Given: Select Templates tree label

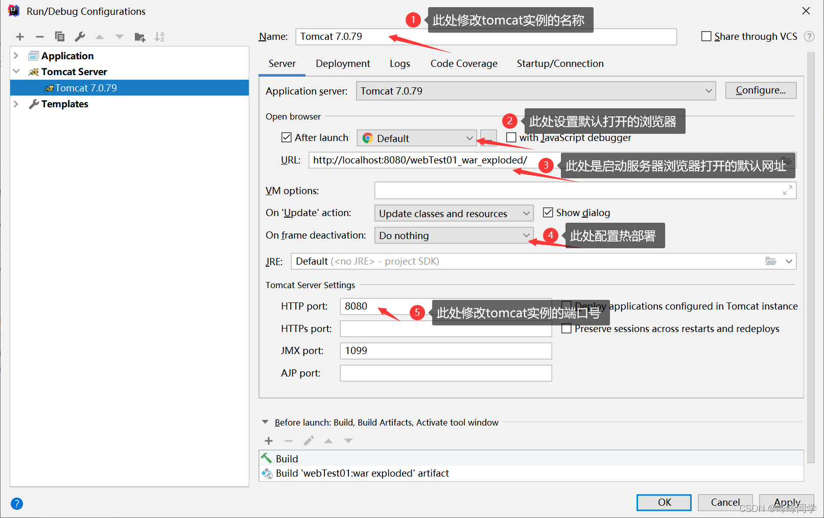Looking at the screenshot, I should (x=65, y=104).
